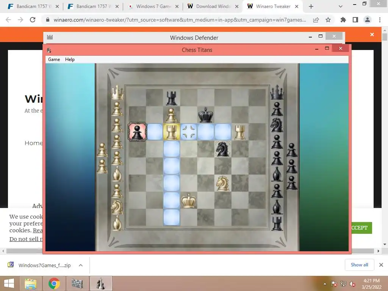Open Google Chrome from the taskbar
Viewport: 388px width, 291px height.
54,283
